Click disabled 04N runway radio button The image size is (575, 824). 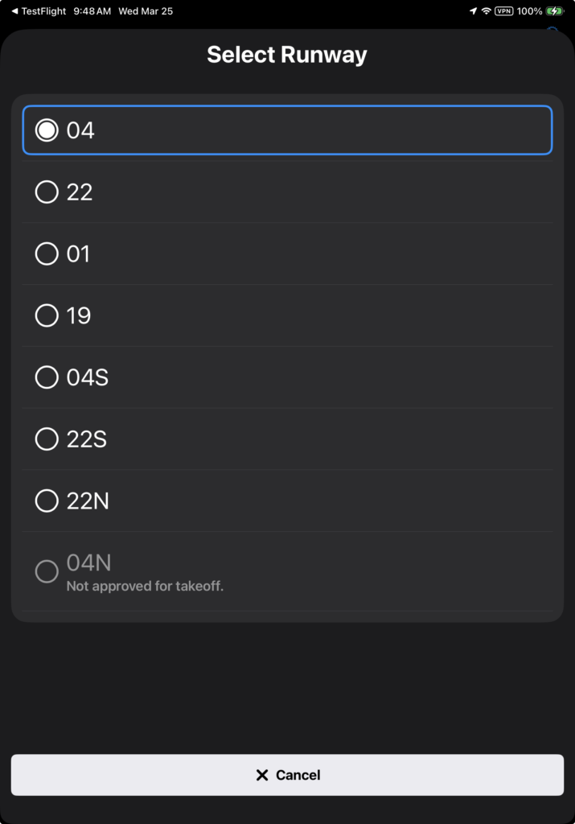point(47,571)
